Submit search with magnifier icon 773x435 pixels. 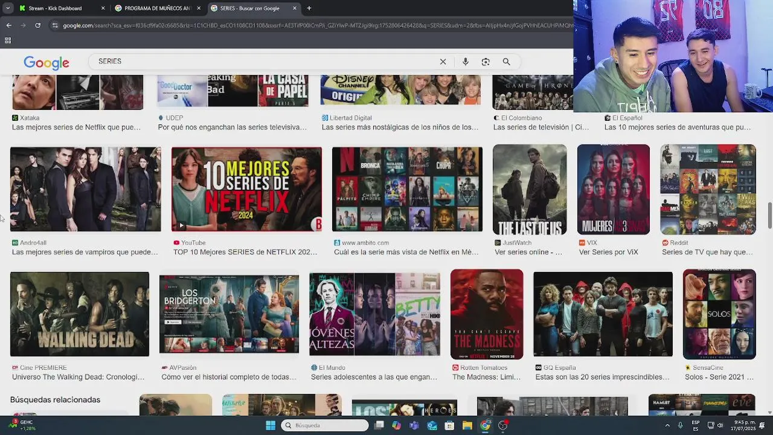[x=506, y=62]
